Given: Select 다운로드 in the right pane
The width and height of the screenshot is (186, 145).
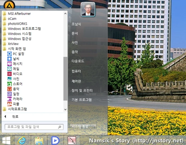Looking at the screenshot, I should (78, 61).
